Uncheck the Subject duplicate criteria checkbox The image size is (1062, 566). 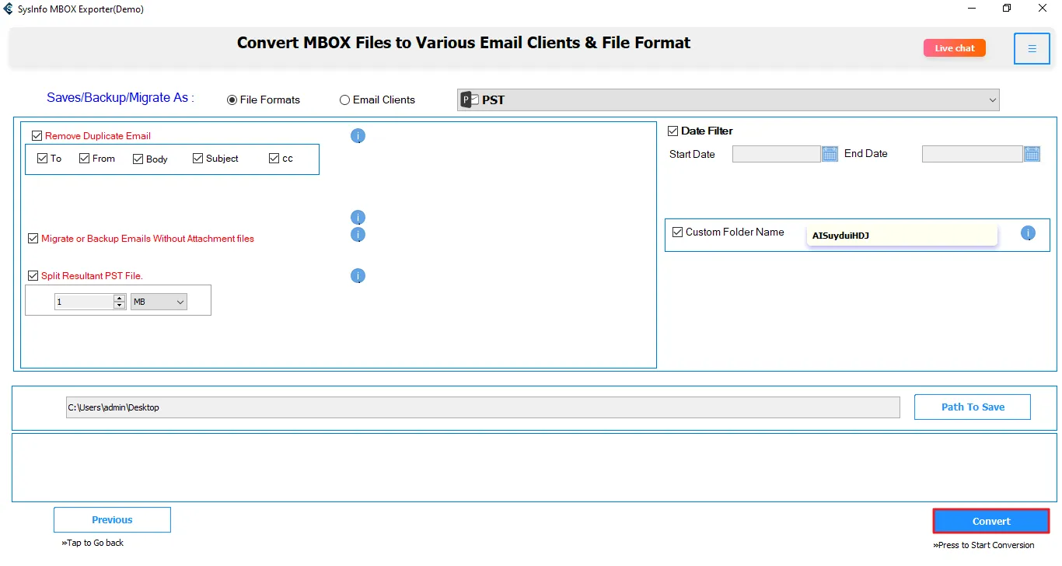[x=197, y=159]
